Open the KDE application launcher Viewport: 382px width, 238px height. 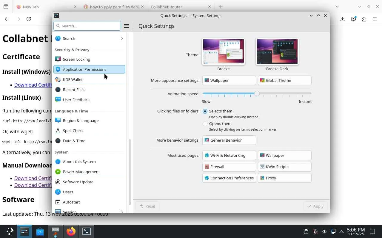click(x=9, y=231)
